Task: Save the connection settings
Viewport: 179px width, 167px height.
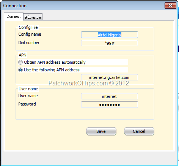Action: point(101,131)
